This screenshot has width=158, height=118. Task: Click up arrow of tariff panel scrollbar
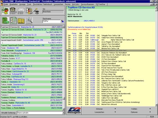point(156,8)
